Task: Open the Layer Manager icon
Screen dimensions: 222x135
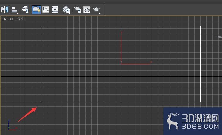Action: (x=26, y=10)
